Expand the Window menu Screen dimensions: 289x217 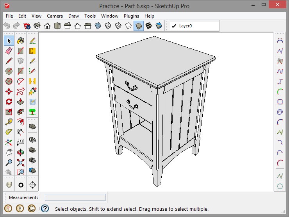coord(109,16)
